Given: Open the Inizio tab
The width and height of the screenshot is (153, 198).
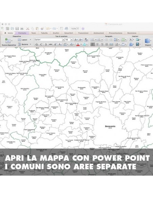Looking at the screenshot, I should (9, 33).
